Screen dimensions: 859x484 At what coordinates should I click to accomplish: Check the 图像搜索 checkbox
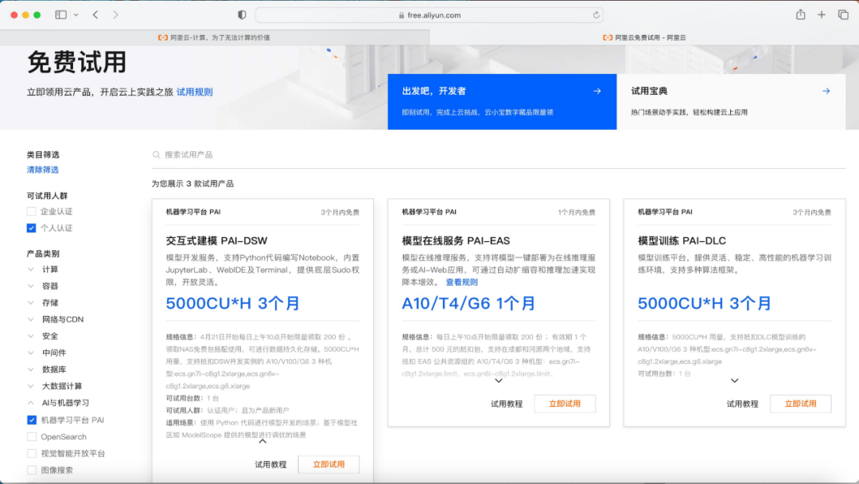click(x=32, y=470)
